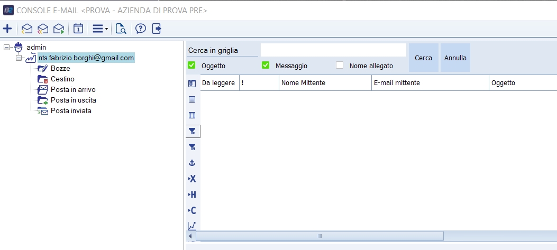Click the B2 application logo icon
The image size is (557, 250).
(8, 10)
